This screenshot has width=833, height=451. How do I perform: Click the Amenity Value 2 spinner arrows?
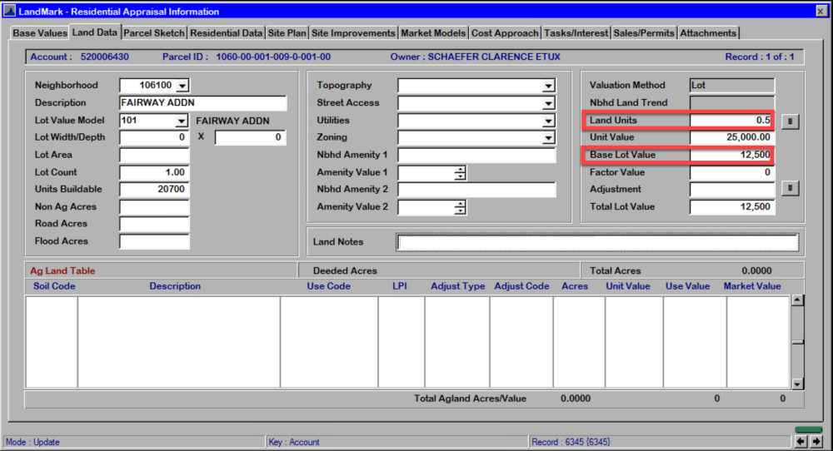tap(460, 207)
